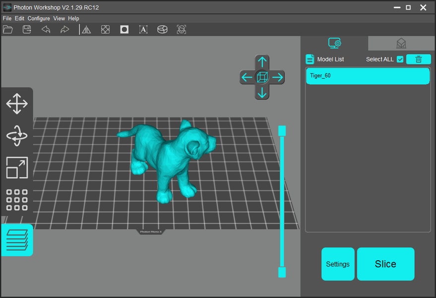
Task: Open the Hollow tool icon
Action: 105,29
